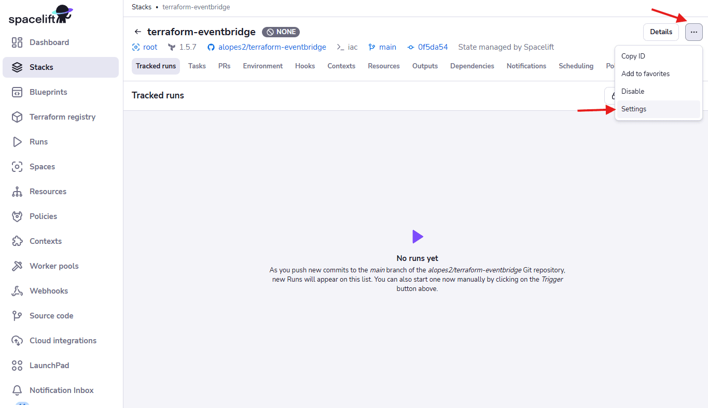The image size is (708, 408).
Task: Go to Dashboard in the sidebar
Action: pyautogui.click(x=61, y=42)
